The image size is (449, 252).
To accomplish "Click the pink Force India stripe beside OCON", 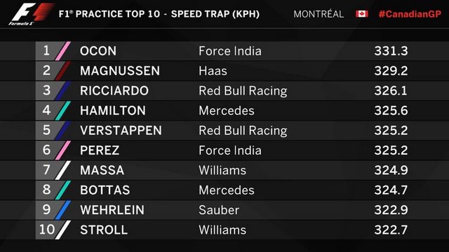I will tap(63, 51).
